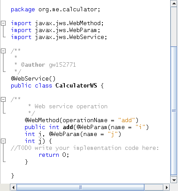The height and width of the screenshot is (191, 178).
Task: Collapse the import statements fold
Action: click(x=3, y=23)
